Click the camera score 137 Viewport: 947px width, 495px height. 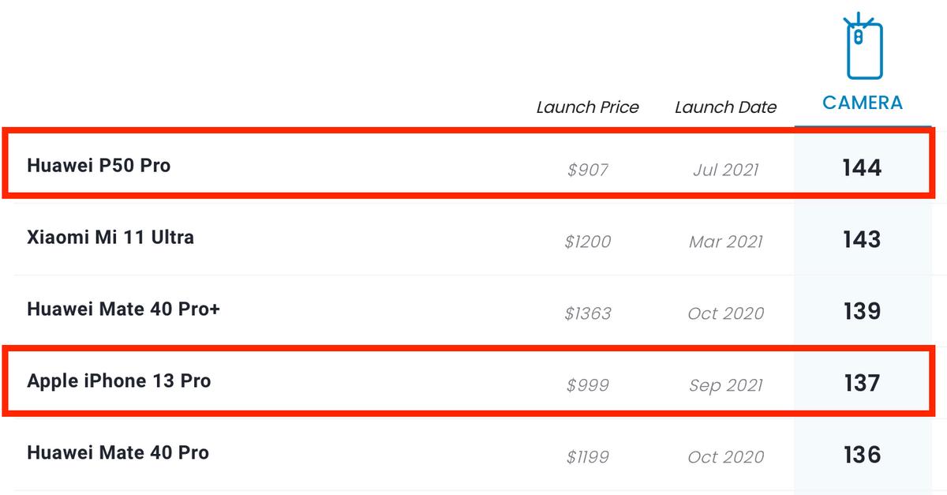(x=862, y=383)
